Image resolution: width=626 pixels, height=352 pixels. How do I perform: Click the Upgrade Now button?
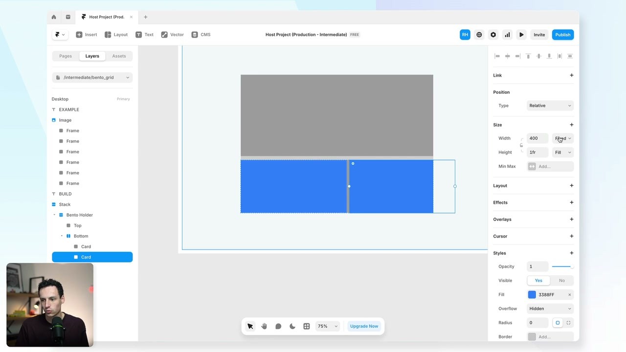click(x=364, y=326)
